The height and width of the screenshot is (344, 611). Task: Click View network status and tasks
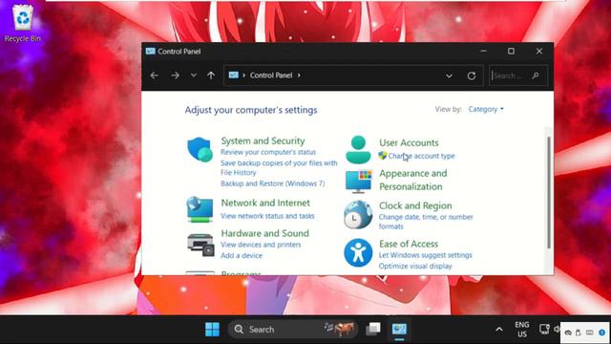(x=267, y=216)
